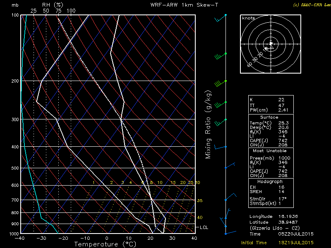Click the hodograph center marker

271,44
